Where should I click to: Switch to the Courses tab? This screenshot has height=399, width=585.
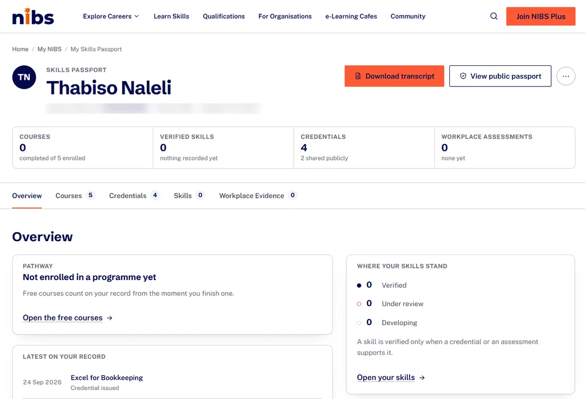76,196
